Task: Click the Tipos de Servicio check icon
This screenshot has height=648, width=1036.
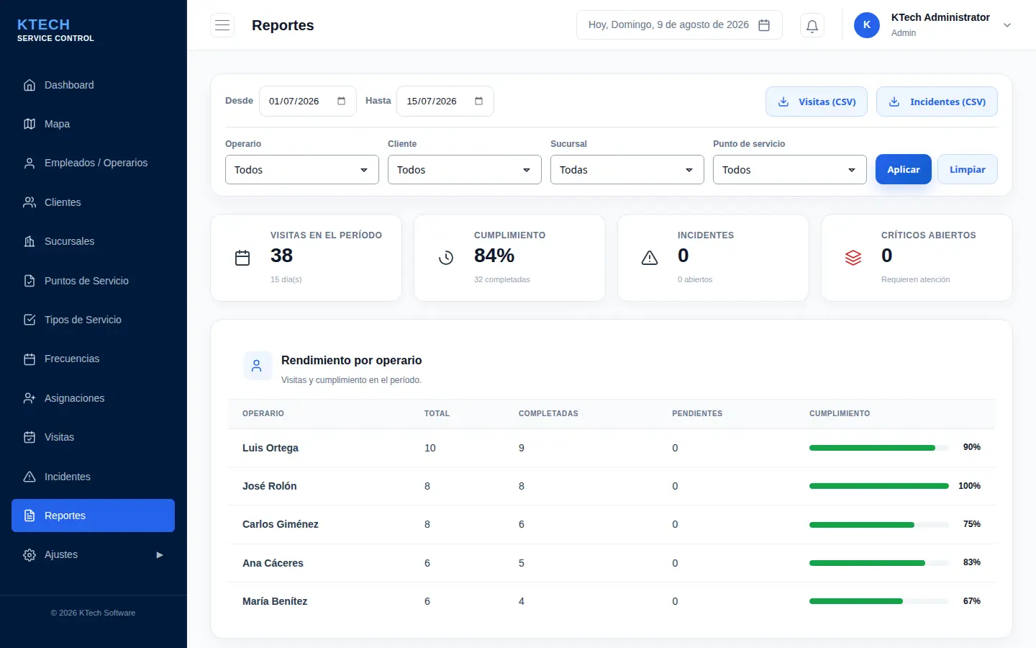Action: tap(29, 320)
